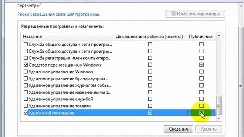The width and height of the screenshot is (244, 137).
Task: Click Домашняя или рабочая (частная) column header
Action: coord(149,37)
